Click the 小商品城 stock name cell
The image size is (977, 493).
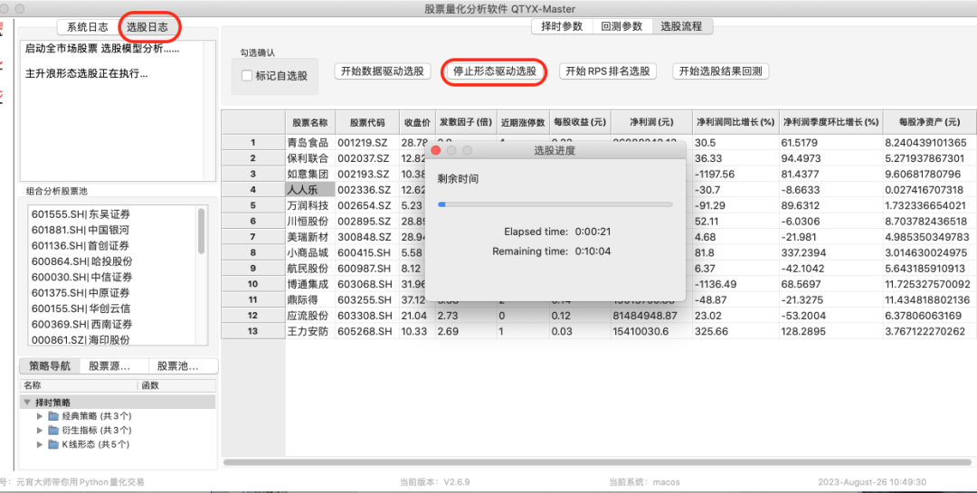310,253
